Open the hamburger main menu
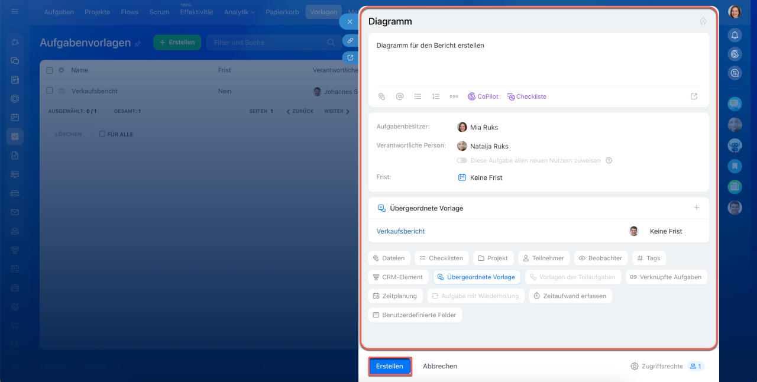The image size is (757, 382). click(15, 12)
